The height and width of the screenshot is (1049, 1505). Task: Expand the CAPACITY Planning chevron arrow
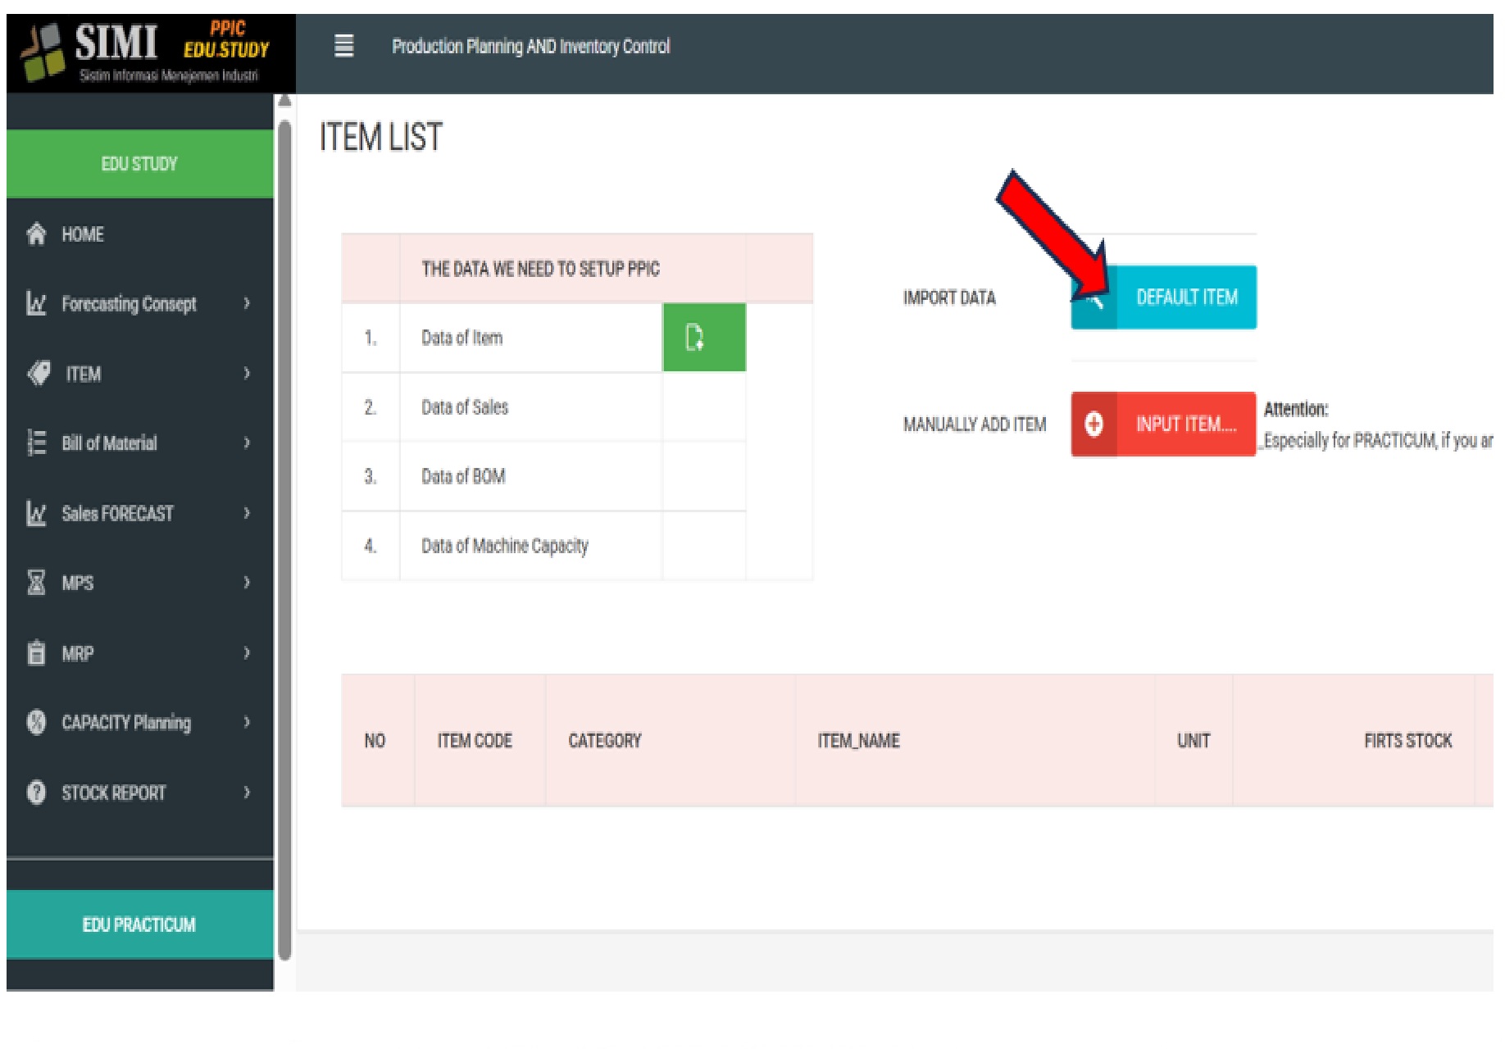[x=247, y=722]
